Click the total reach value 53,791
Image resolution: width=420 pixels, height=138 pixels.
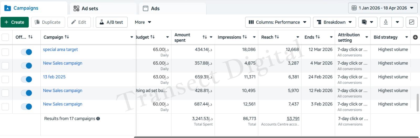pyautogui.click(x=293, y=119)
